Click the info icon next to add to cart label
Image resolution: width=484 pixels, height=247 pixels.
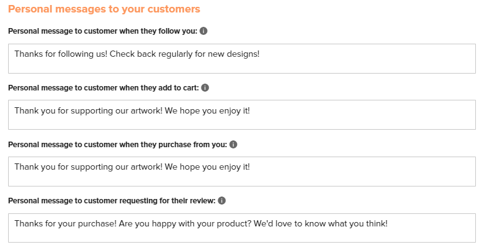coord(205,88)
